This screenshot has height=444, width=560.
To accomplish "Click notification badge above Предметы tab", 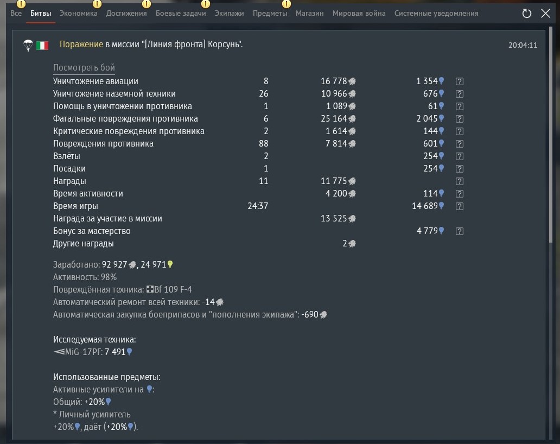I will click(287, 4).
